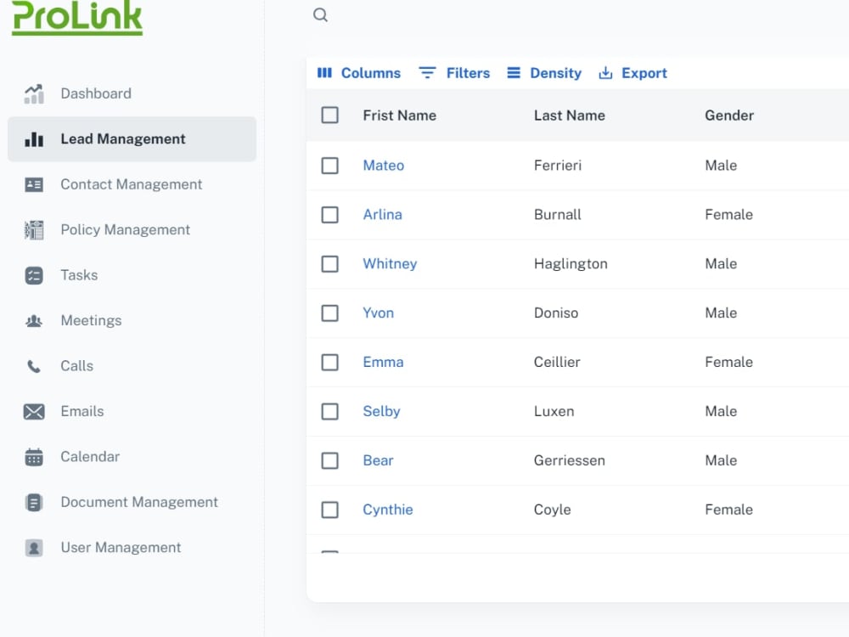Sort by Gender column header

tap(728, 116)
